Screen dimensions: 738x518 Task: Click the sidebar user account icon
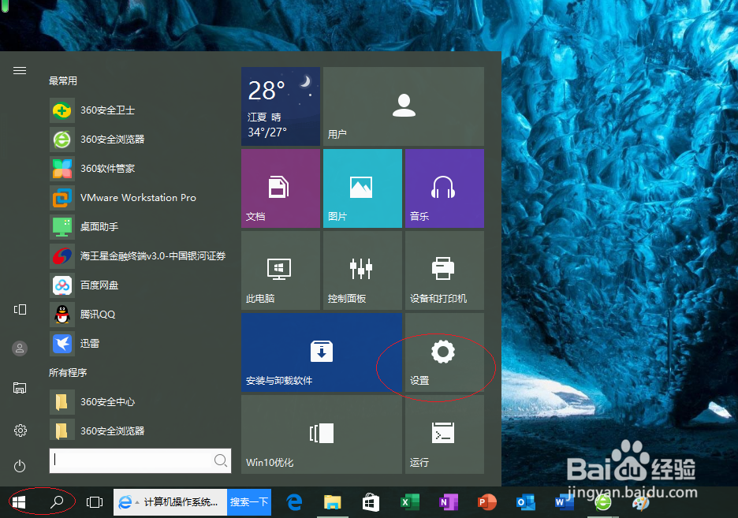point(20,348)
